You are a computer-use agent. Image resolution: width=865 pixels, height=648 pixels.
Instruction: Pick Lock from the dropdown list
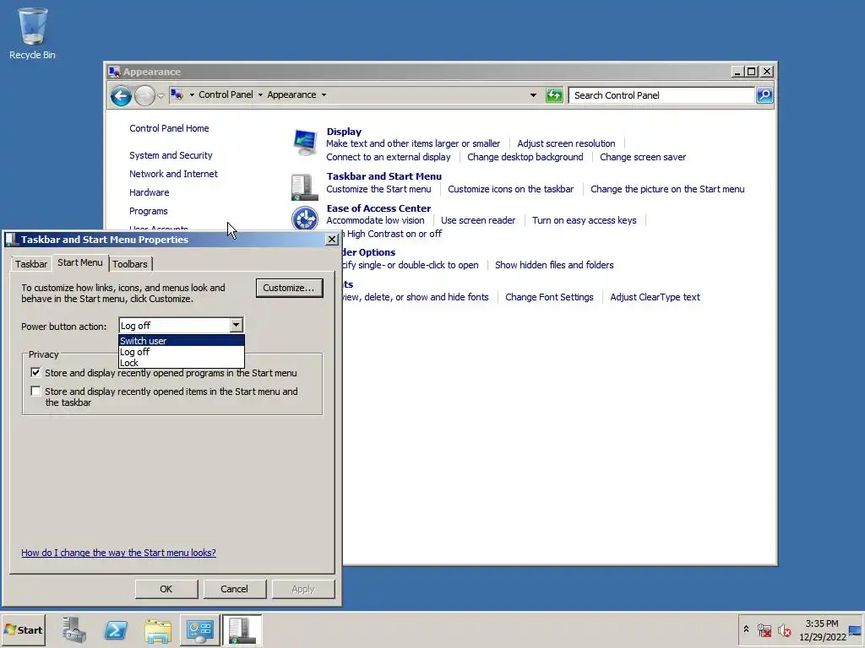coord(182,363)
